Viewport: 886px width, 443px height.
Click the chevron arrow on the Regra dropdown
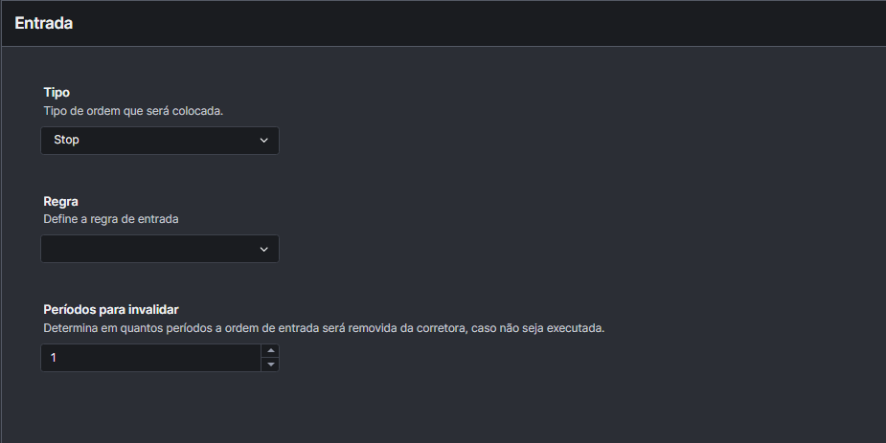[x=264, y=250]
